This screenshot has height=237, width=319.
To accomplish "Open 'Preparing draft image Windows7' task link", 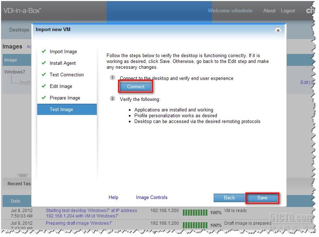I will tap(79, 223).
